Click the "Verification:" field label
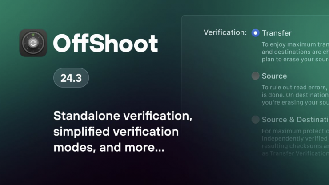 click(225, 32)
